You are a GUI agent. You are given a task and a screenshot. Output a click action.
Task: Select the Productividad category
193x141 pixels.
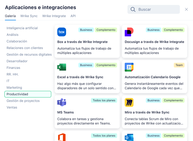tap(28, 94)
